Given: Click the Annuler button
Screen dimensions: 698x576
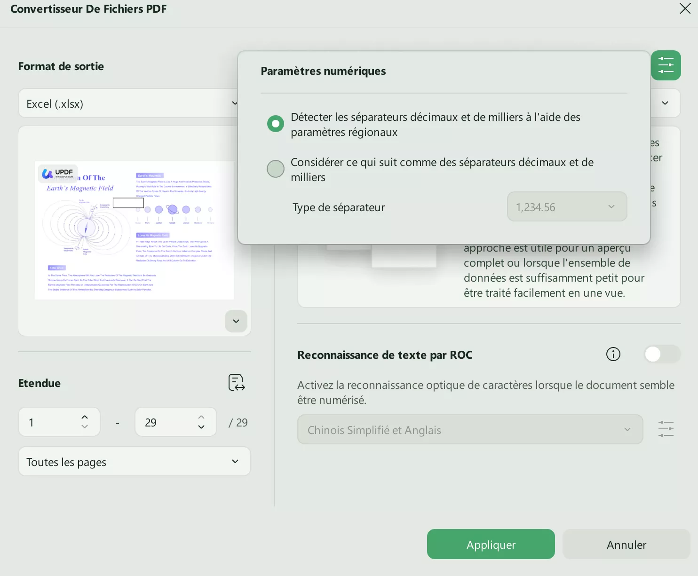Looking at the screenshot, I should (626, 544).
